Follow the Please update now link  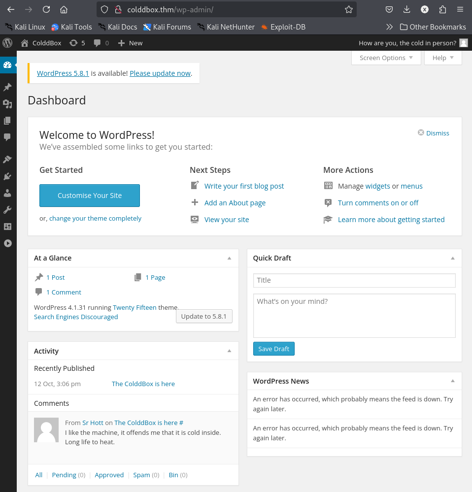(160, 73)
